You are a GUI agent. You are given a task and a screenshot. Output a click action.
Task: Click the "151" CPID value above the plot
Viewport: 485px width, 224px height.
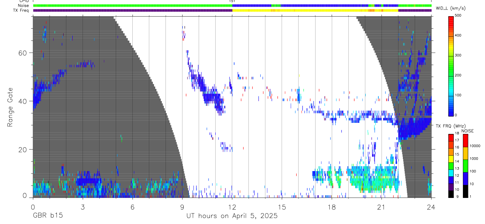click(x=232, y=2)
